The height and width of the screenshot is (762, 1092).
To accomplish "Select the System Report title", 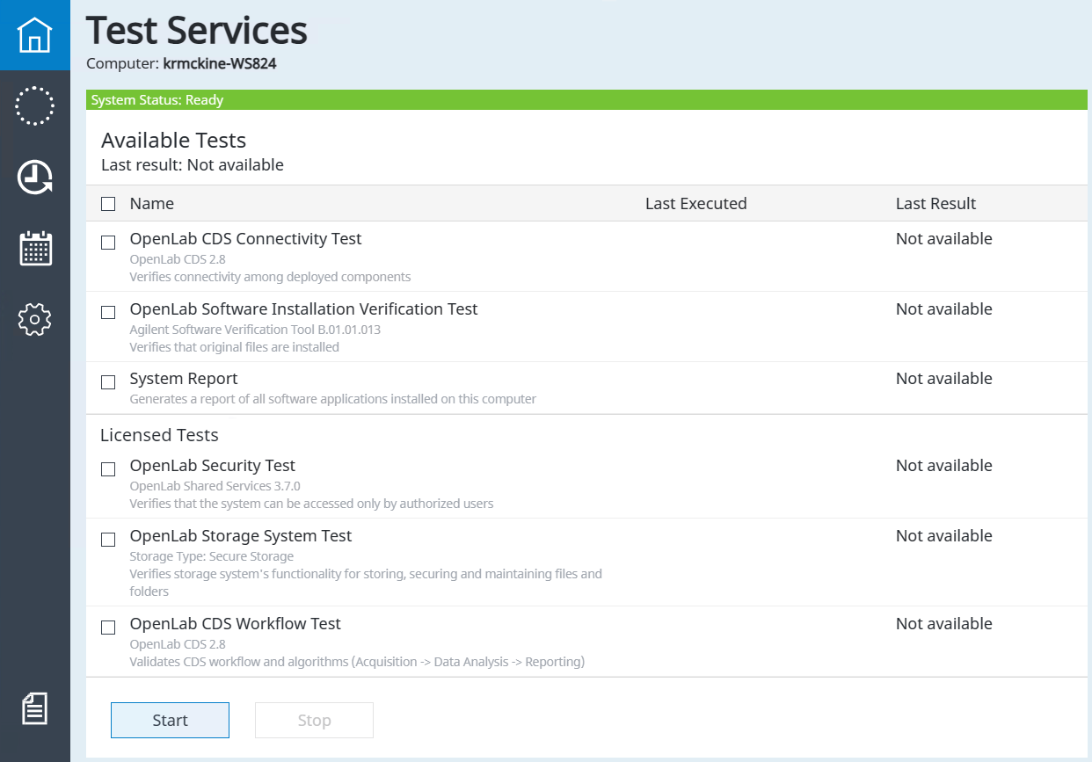I will pos(184,379).
